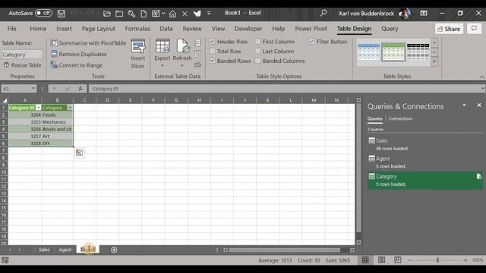Image resolution: width=486 pixels, height=273 pixels.
Task: Expand the formula bar arrow
Action: [482, 89]
